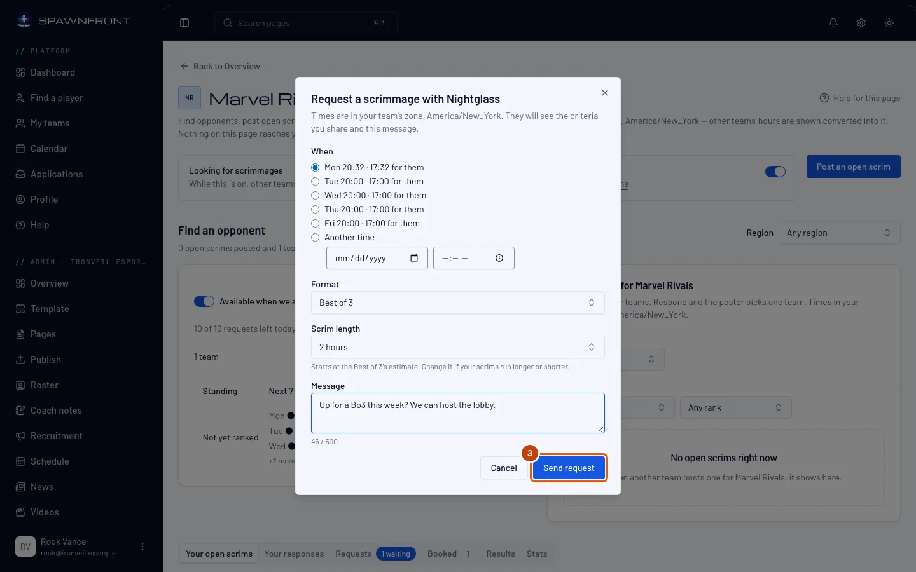This screenshot has height=572, width=916.
Task: Select Mon 20:32 time option
Action: click(x=315, y=168)
